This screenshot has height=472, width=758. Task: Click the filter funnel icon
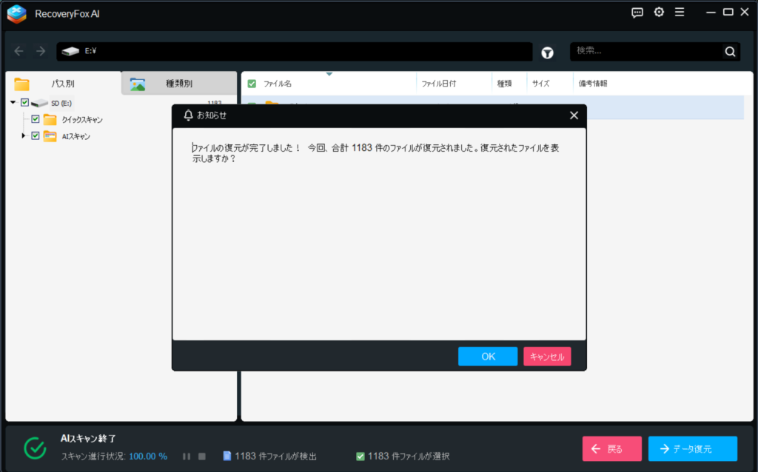pyautogui.click(x=547, y=52)
